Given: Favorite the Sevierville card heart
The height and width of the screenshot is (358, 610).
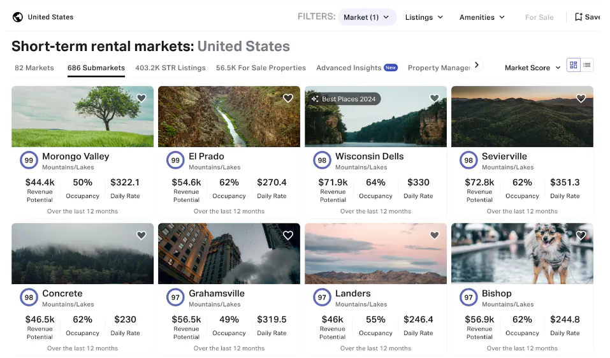Looking at the screenshot, I should point(581,98).
